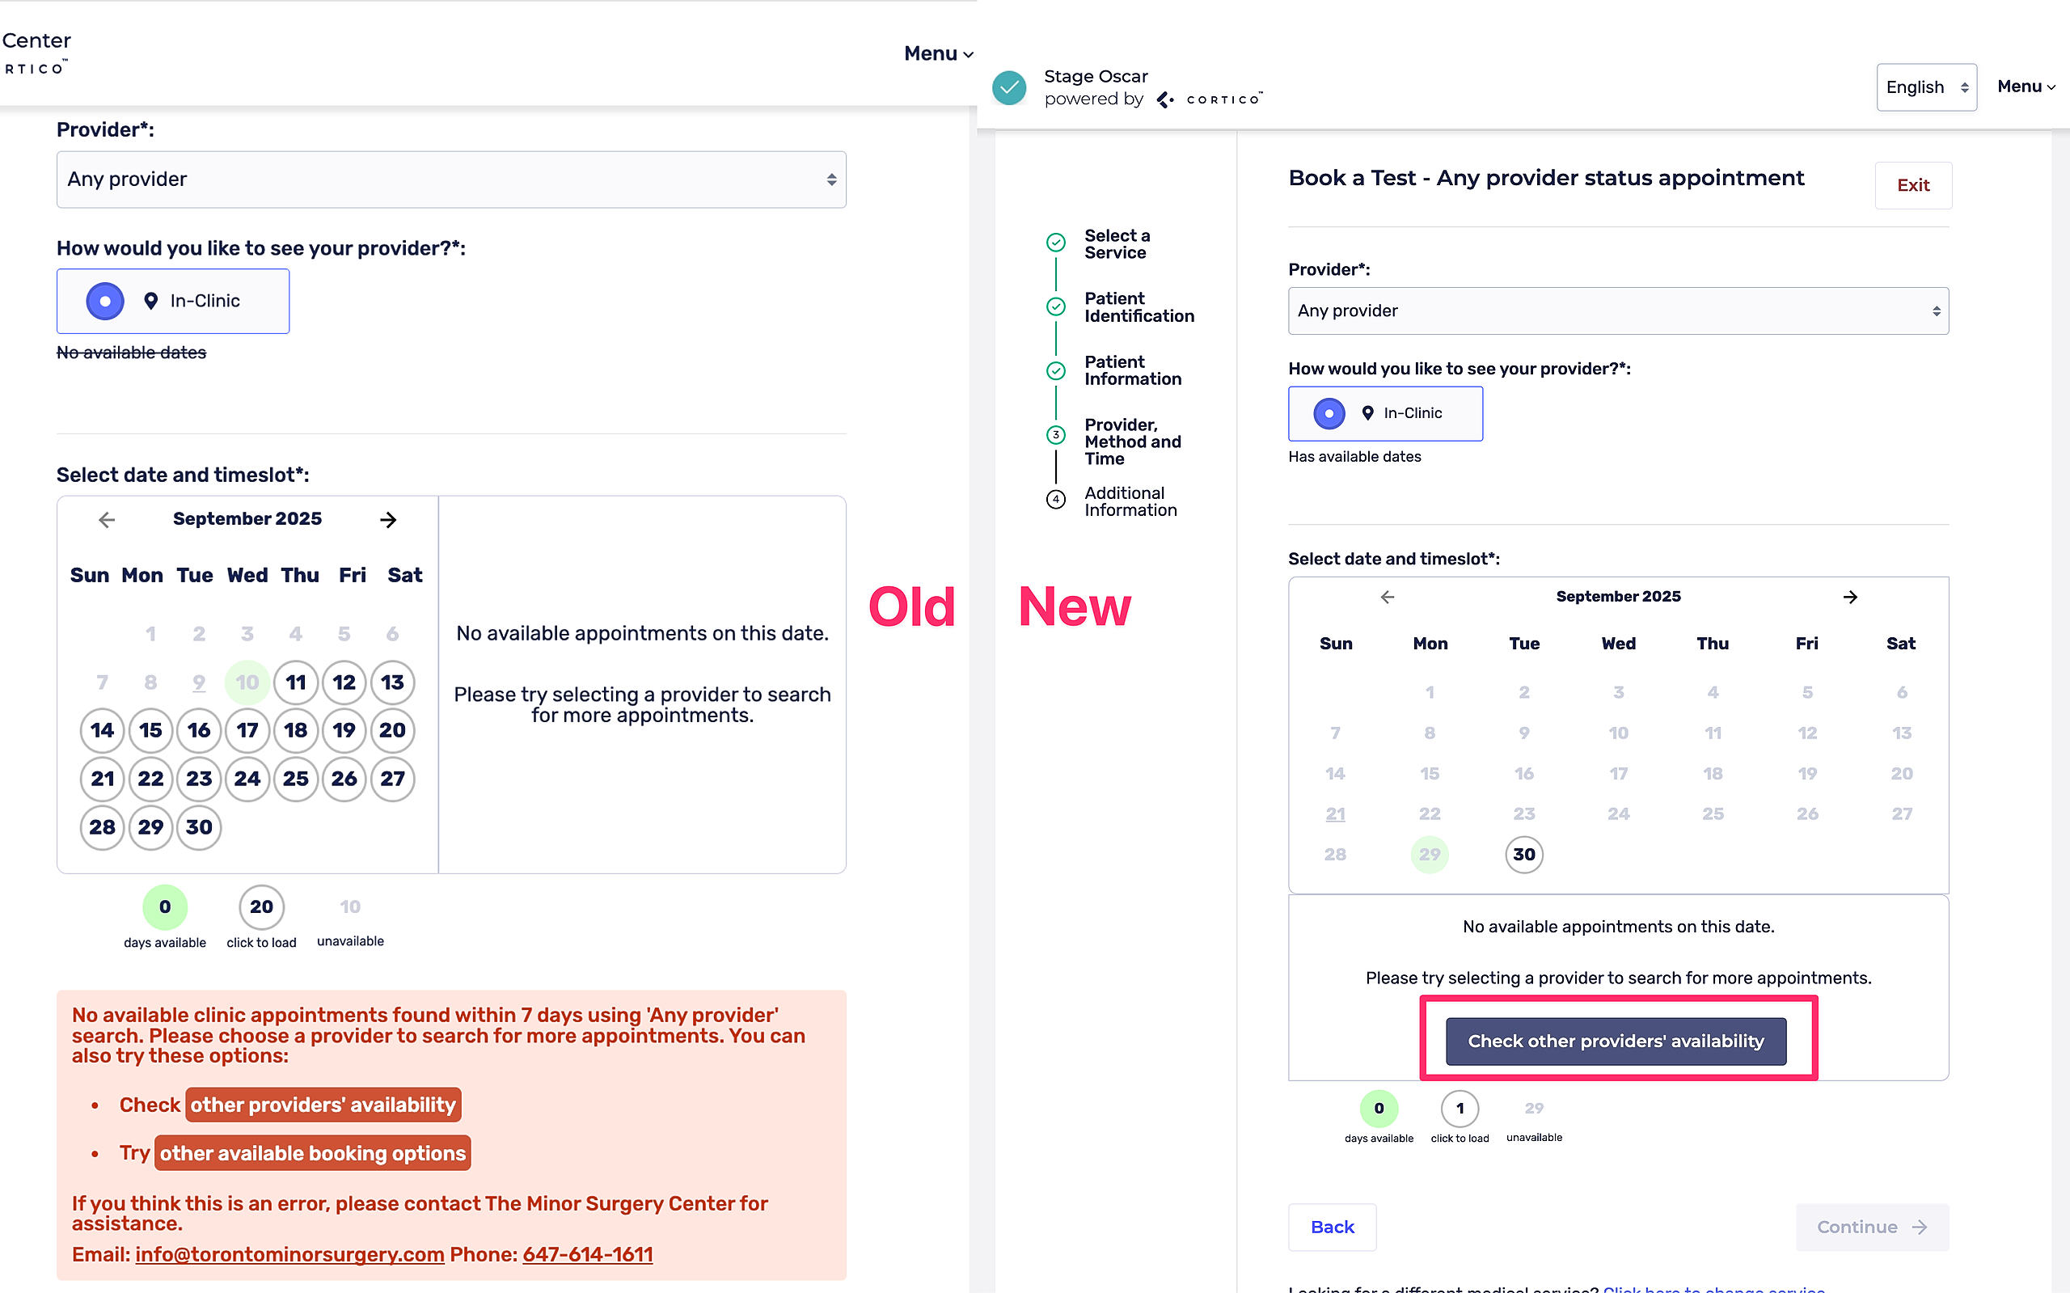Click other available booking options link
The height and width of the screenshot is (1293, 2070).
313,1153
